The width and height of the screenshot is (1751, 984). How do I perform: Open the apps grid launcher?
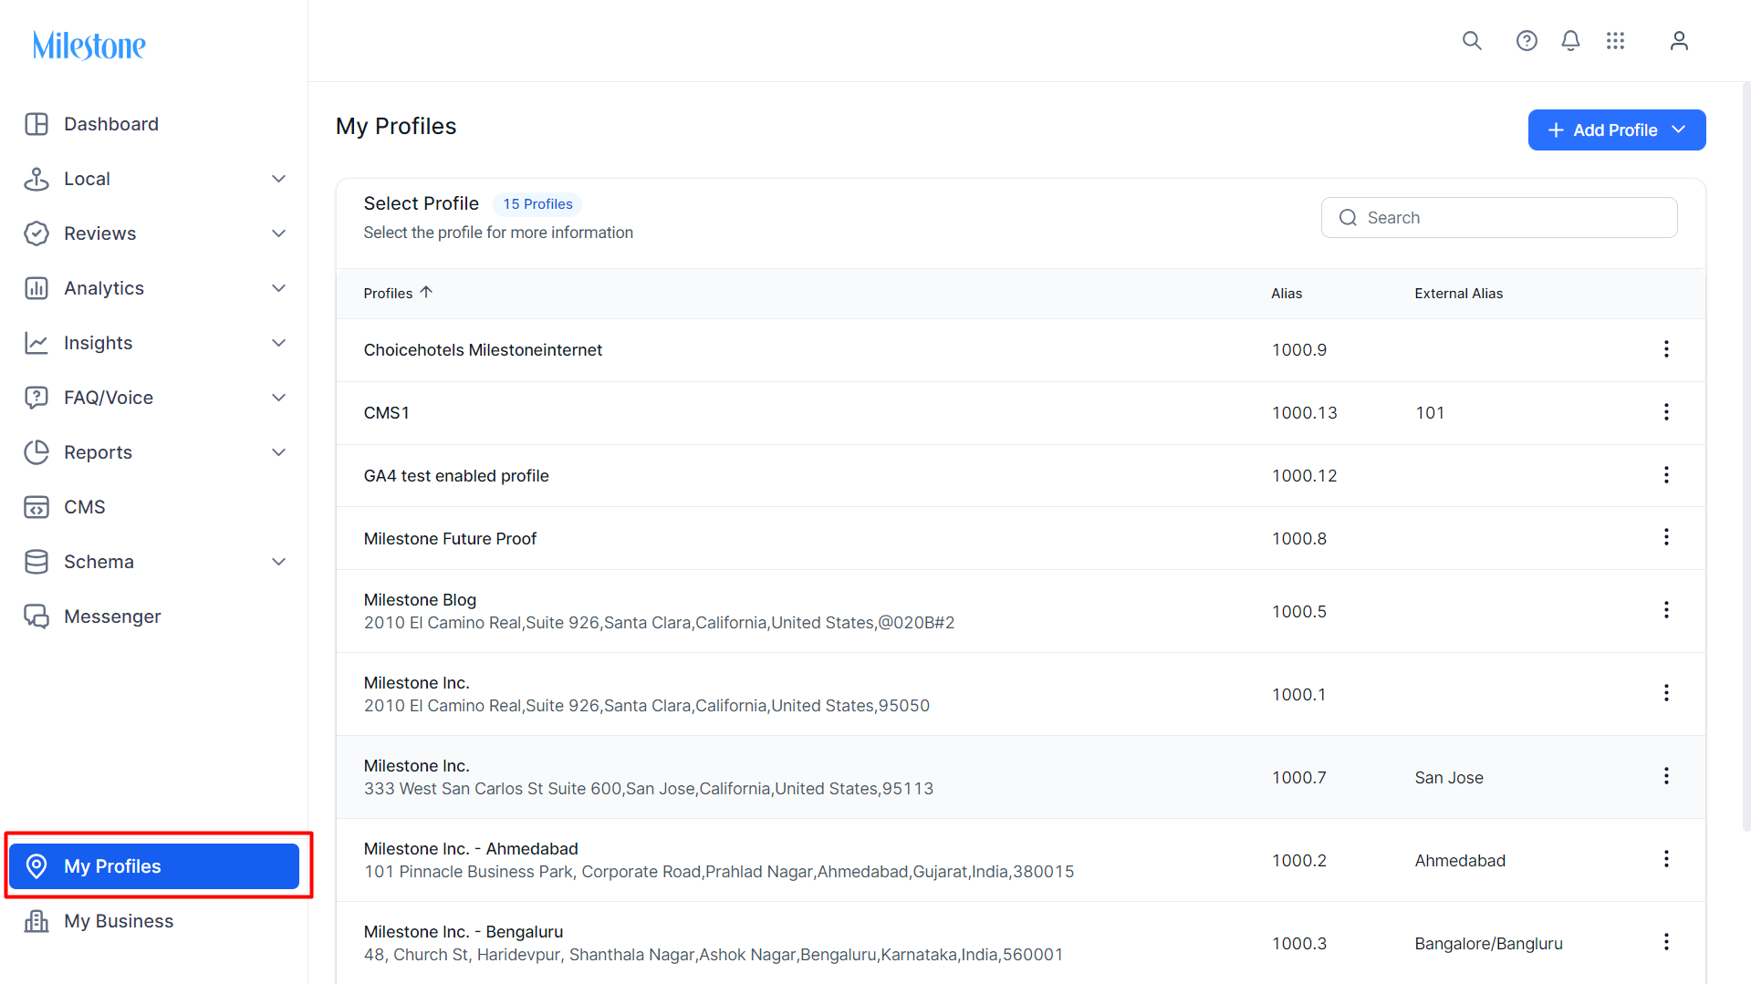pyautogui.click(x=1616, y=41)
